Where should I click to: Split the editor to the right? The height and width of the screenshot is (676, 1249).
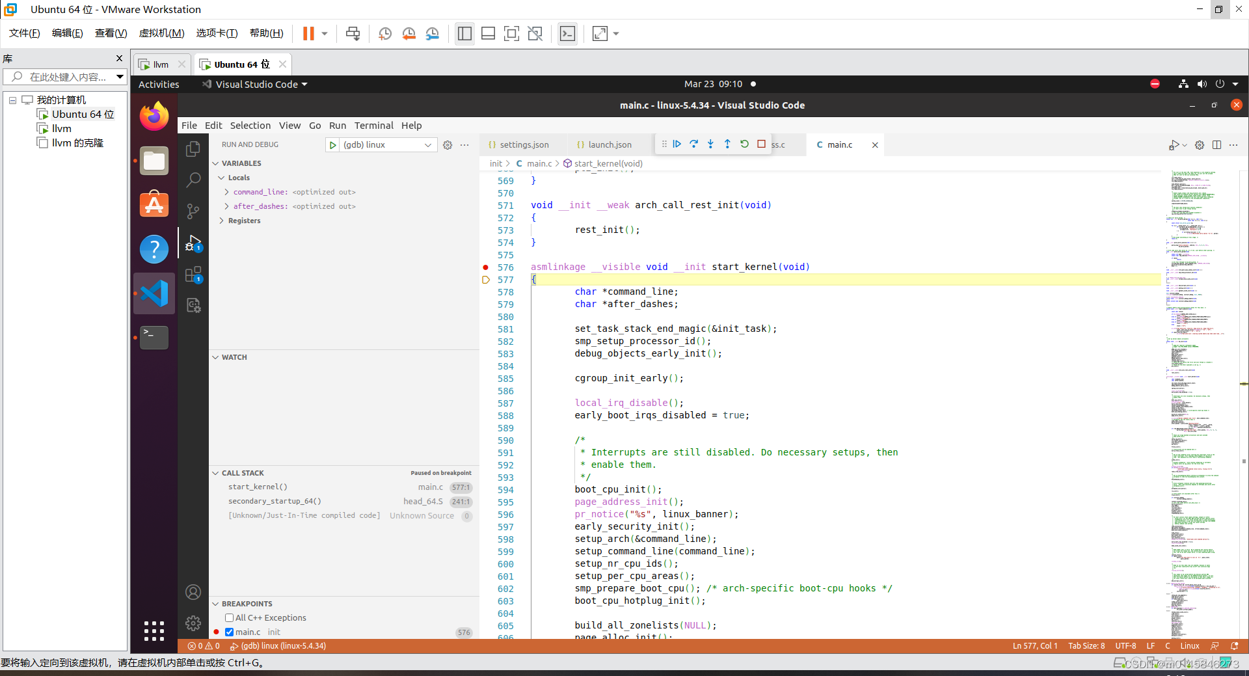pyautogui.click(x=1216, y=145)
